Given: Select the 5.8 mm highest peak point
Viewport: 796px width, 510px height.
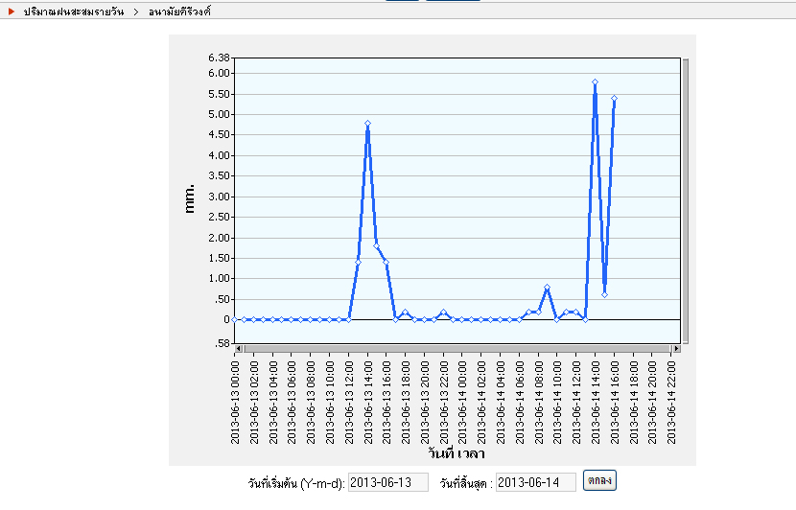Looking at the screenshot, I should 595,82.
